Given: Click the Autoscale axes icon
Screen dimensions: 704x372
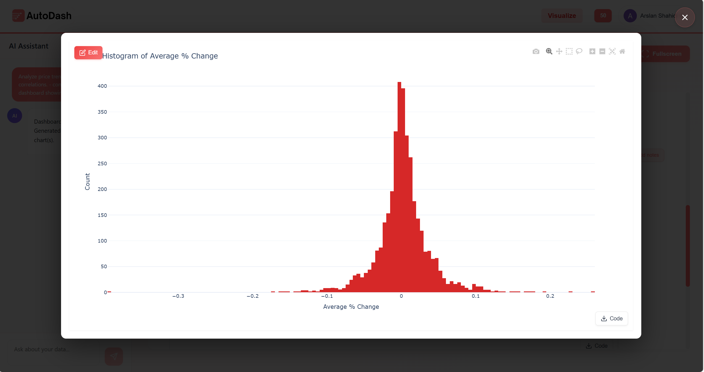Looking at the screenshot, I should [x=612, y=52].
